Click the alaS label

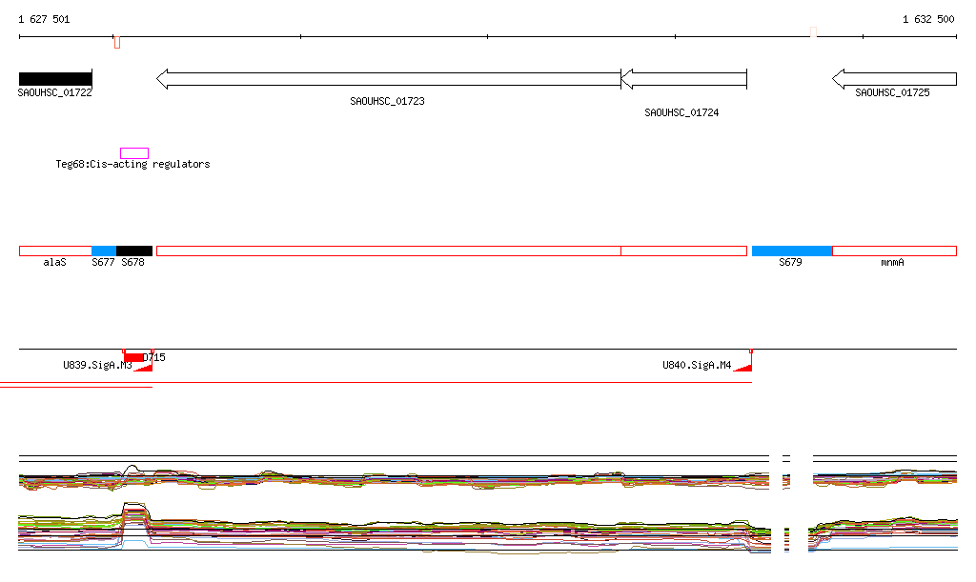coord(54,262)
